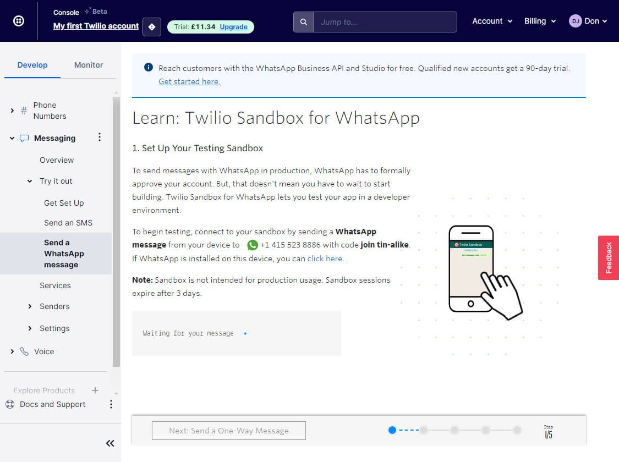The height and width of the screenshot is (462, 619).
Task: Expand the Phone Numbers section
Action: coord(12,111)
